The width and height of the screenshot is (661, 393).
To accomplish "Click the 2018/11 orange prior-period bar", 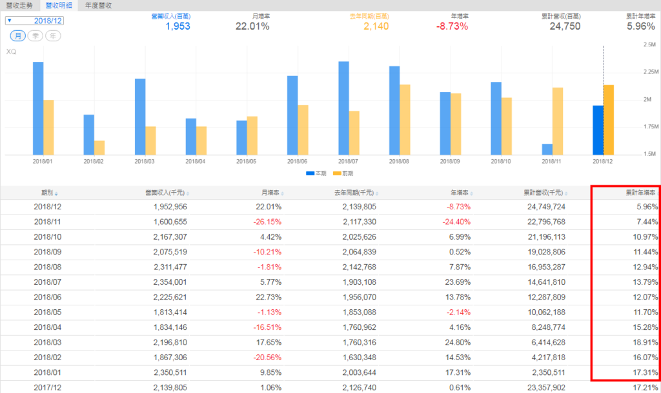I will point(557,121).
